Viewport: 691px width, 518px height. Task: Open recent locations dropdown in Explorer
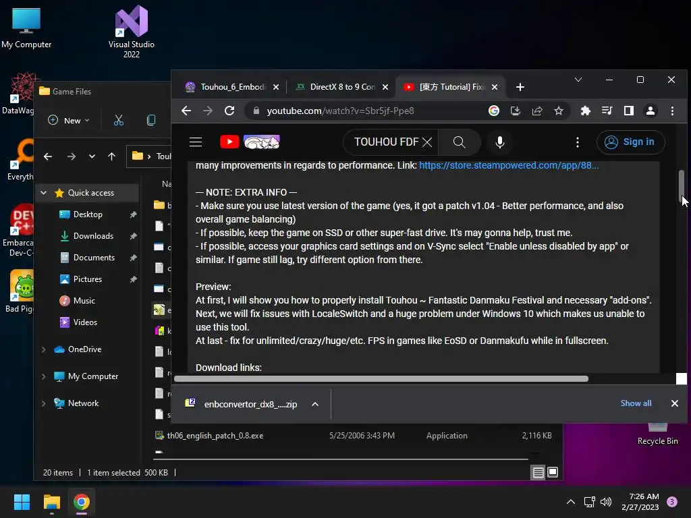click(x=92, y=156)
